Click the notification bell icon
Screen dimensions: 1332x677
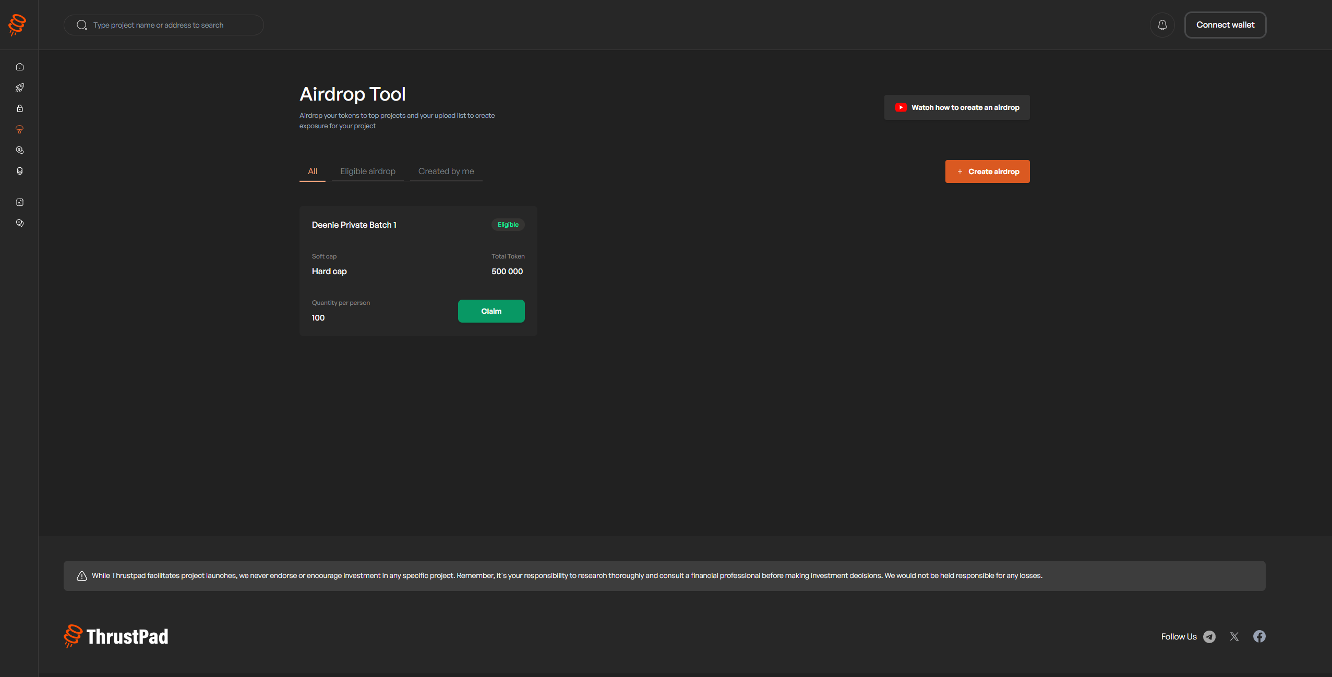click(1162, 25)
